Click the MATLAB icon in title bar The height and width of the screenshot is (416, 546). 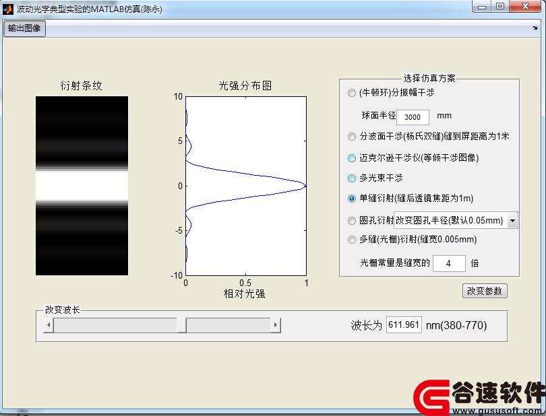point(7,9)
